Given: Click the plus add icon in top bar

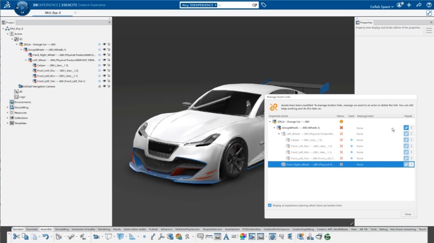Looking at the screenshot, I should click(409, 5).
